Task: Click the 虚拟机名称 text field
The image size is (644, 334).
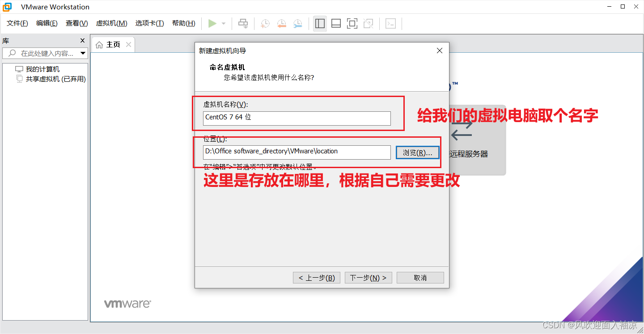Action: (297, 118)
